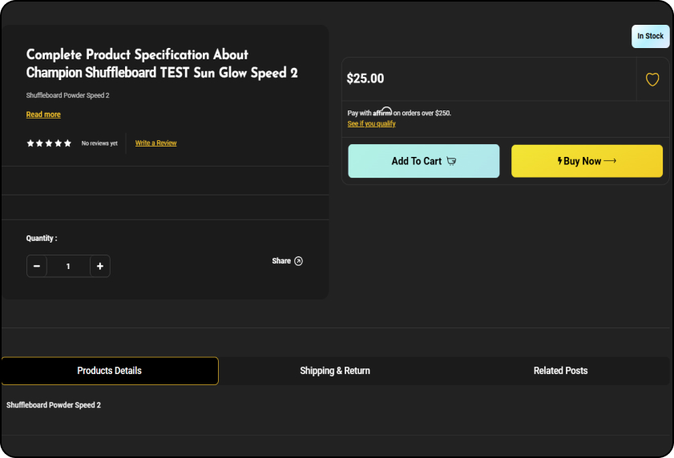
Task: Open the Shipping & Return tab
Action: click(335, 371)
